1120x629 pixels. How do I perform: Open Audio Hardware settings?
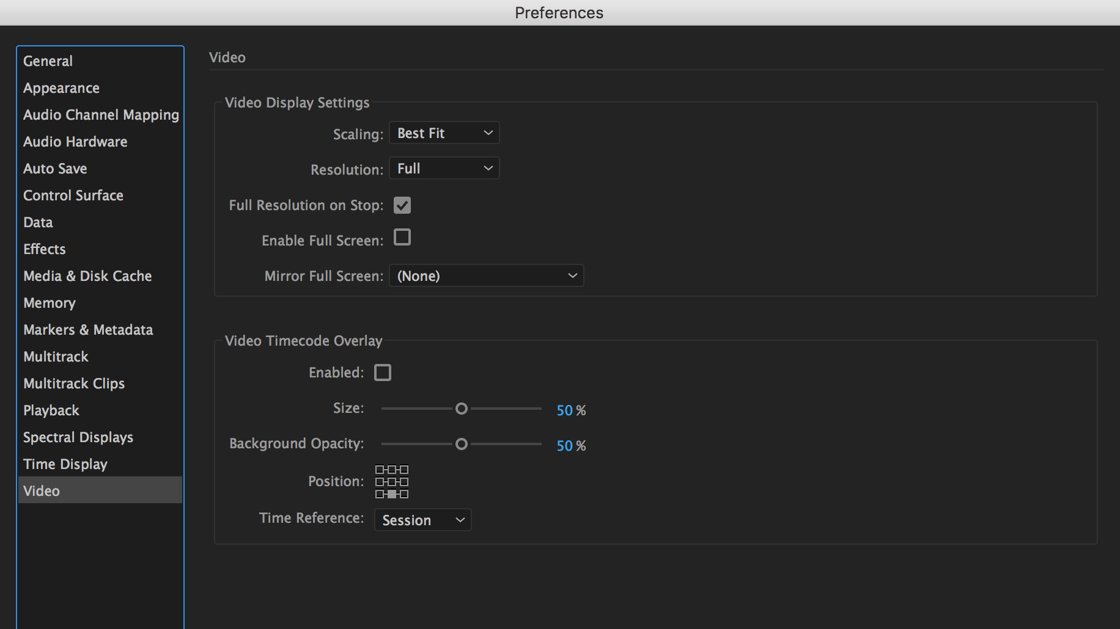tap(75, 141)
